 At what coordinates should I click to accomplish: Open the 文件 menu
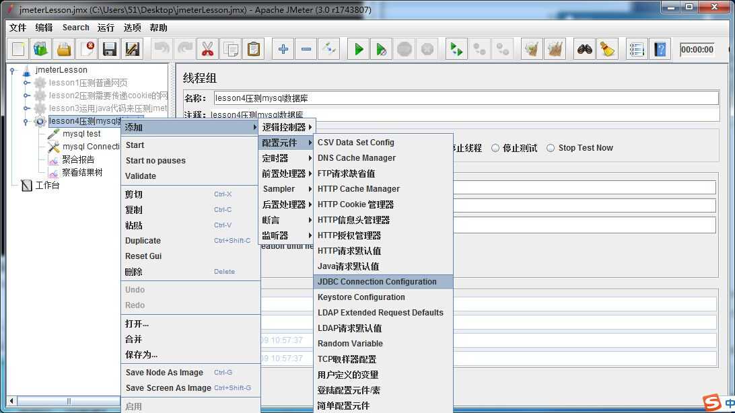pos(17,28)
